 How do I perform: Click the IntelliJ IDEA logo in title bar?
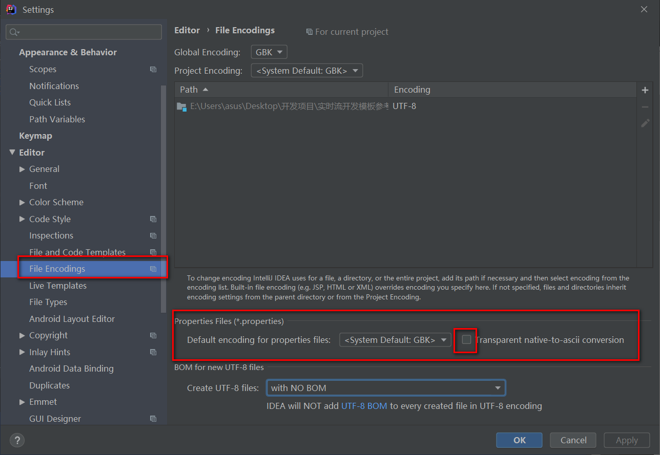pos(11,10)
